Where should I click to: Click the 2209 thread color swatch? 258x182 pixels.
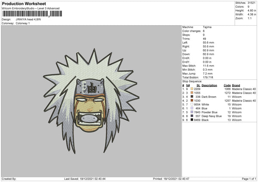pos(192,89)
